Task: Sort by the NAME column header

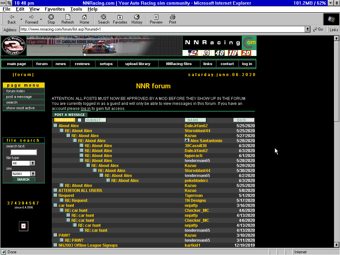Action: [x=195, y=120]
